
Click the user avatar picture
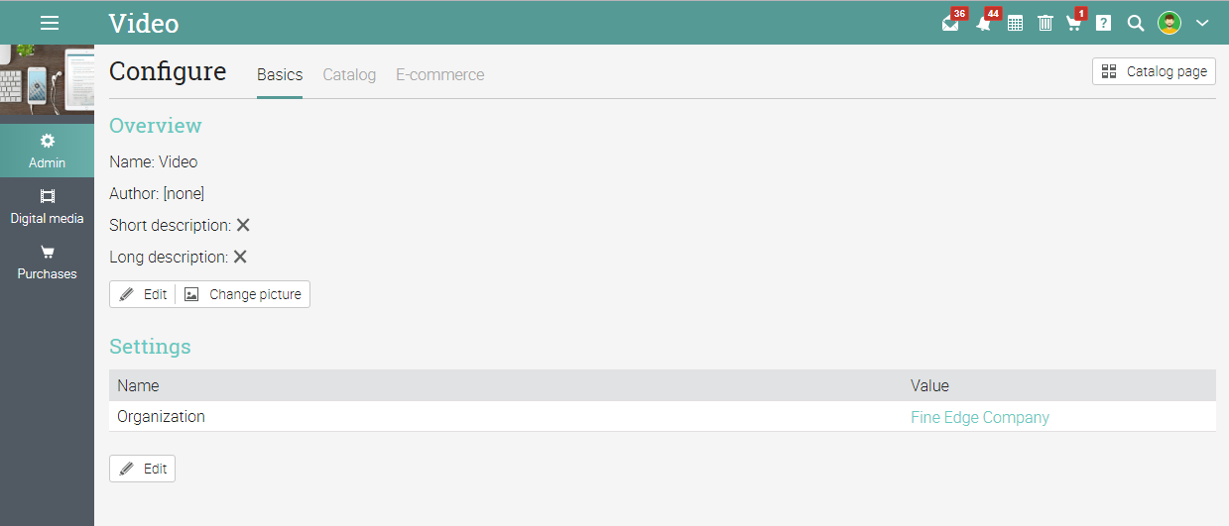tap(1169, 23)
